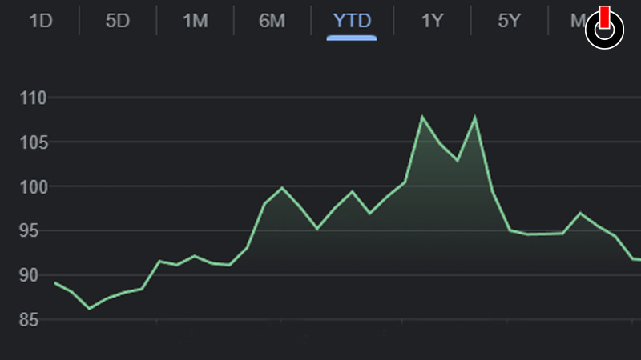The image size is (641, 360).
Task: Select the YTD range tab
Action: 352,21
